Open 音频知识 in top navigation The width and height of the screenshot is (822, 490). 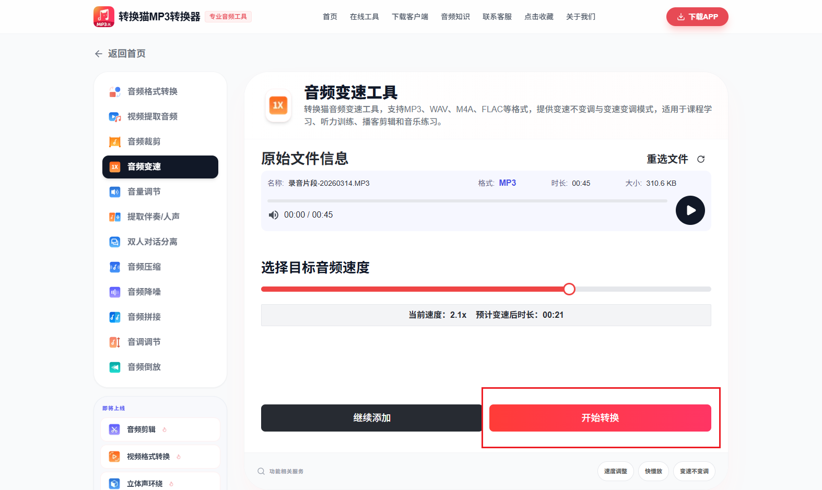click(x=455, y=17)
